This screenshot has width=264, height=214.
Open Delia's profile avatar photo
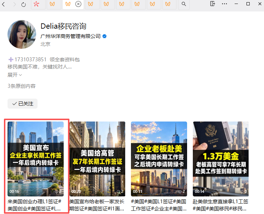(x=22, y=34)
